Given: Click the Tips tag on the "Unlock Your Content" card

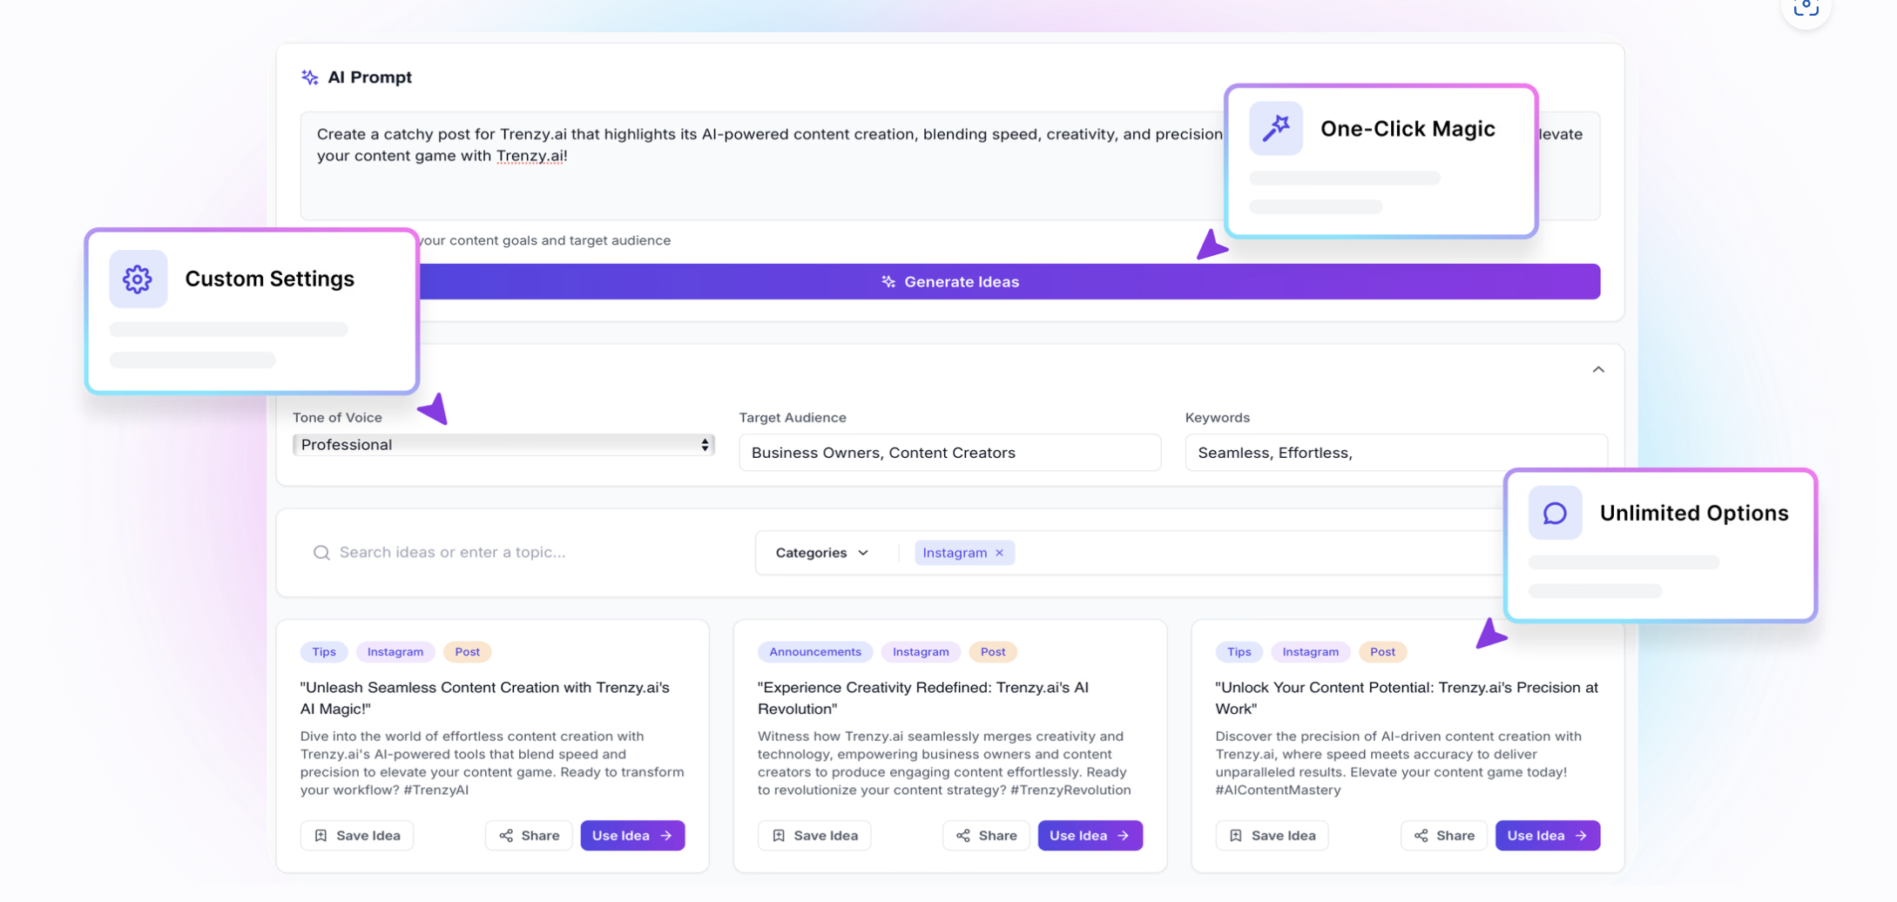Looking at the screenshot, I should coord(1239,652).
